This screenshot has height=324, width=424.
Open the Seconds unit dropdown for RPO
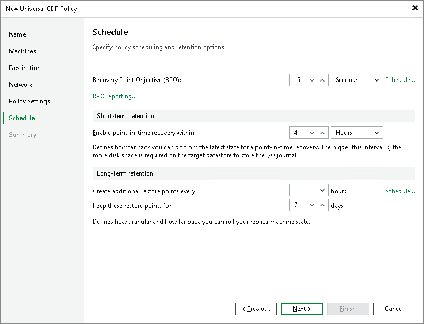376,80
